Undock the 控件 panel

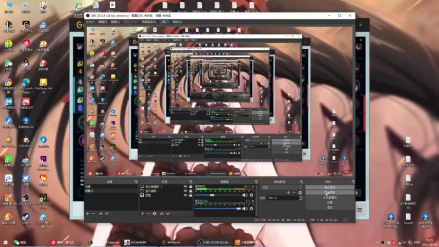click(x=353, y=182)
